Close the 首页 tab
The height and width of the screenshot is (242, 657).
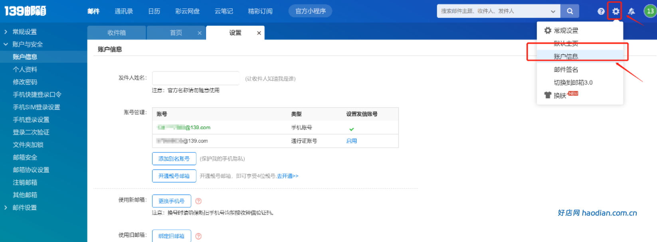pos(200,33)
